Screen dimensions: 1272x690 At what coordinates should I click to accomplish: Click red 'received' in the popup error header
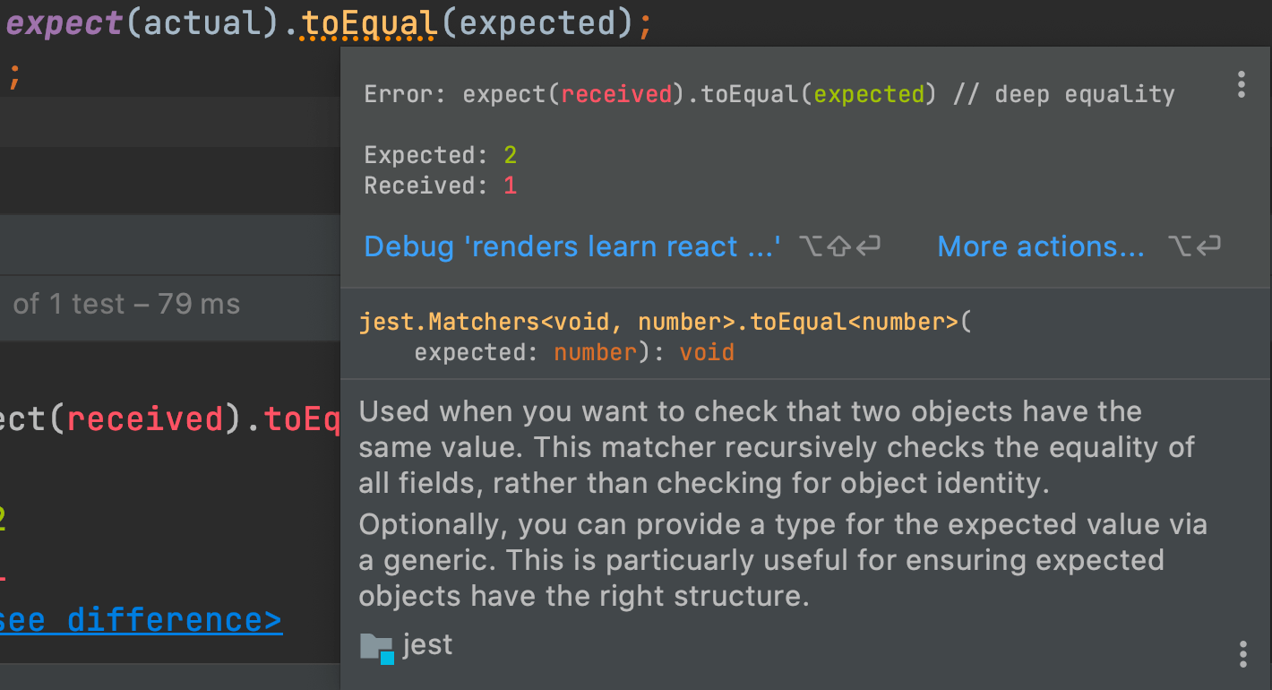point(616,94)
